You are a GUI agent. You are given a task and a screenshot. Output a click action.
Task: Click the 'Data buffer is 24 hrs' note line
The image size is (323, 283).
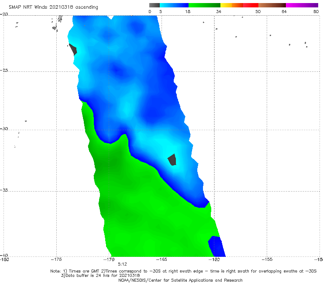click(100, 276)
